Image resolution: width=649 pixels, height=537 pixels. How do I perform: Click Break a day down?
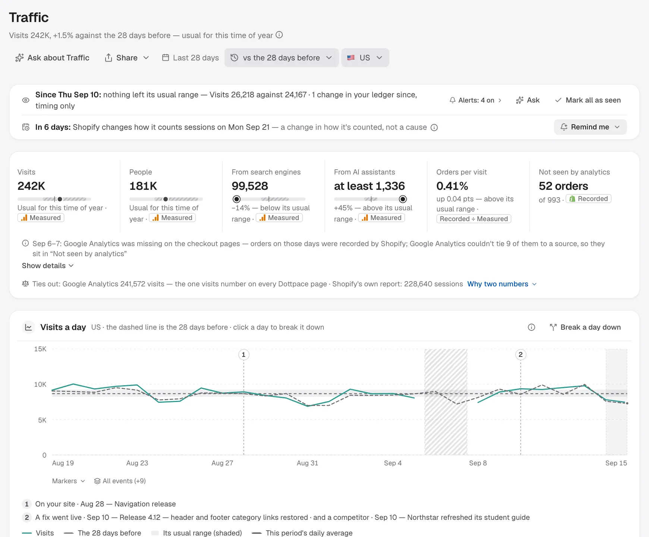click(586, 327)
